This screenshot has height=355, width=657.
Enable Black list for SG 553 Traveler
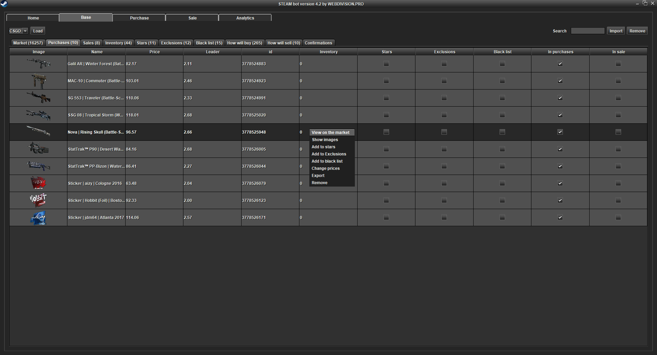[502, 98]
